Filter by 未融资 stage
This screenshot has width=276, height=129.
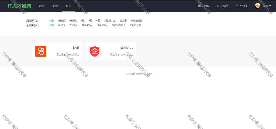62,21
